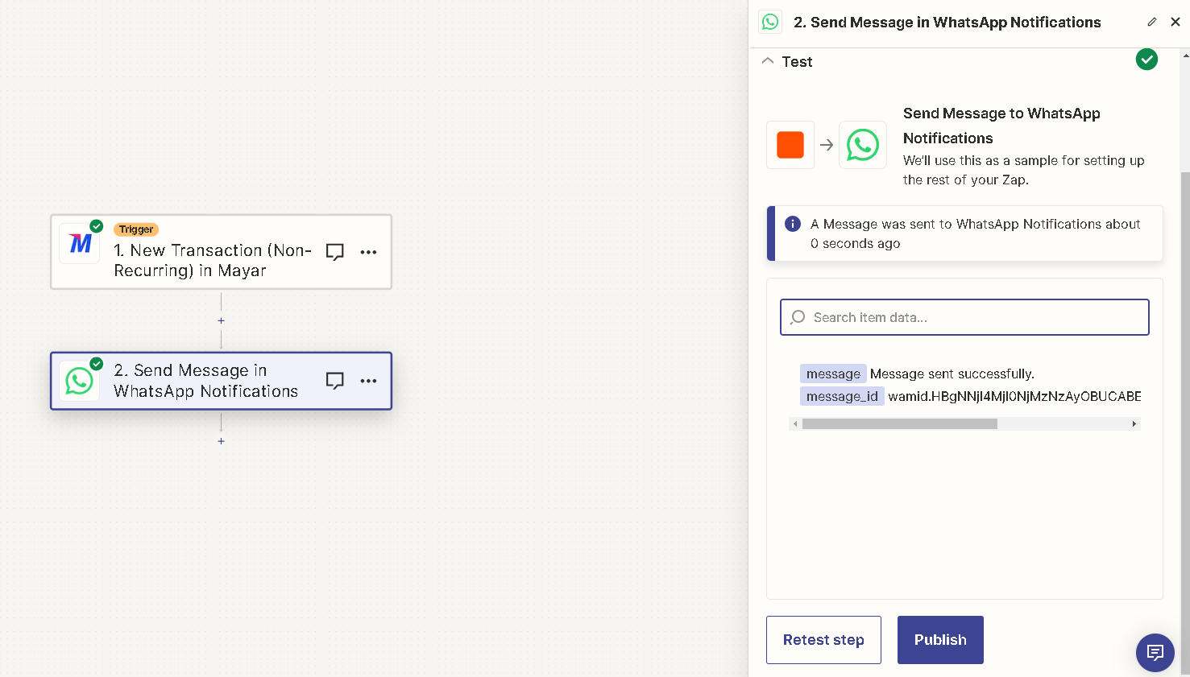Click the left arrow of results scrollbar

[795, 423]
